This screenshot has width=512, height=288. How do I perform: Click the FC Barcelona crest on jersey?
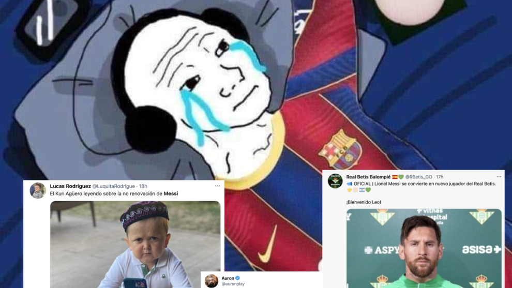point(341,149)
